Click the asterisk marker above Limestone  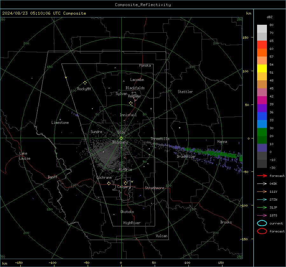point(60,120)
